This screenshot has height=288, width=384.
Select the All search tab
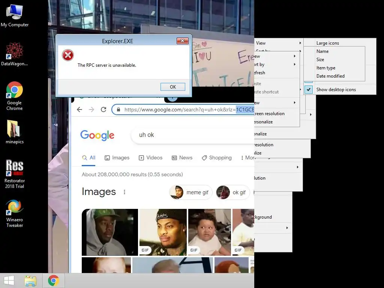coord(88,158)
